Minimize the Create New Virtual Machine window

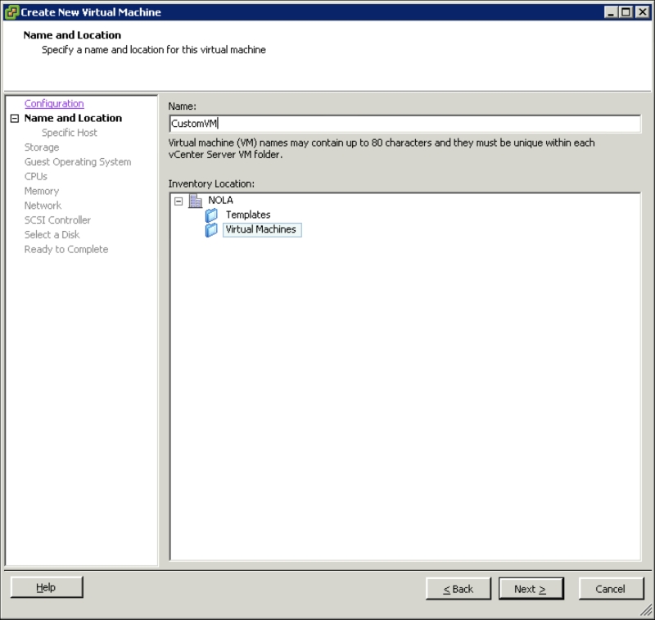pos(611,12)
